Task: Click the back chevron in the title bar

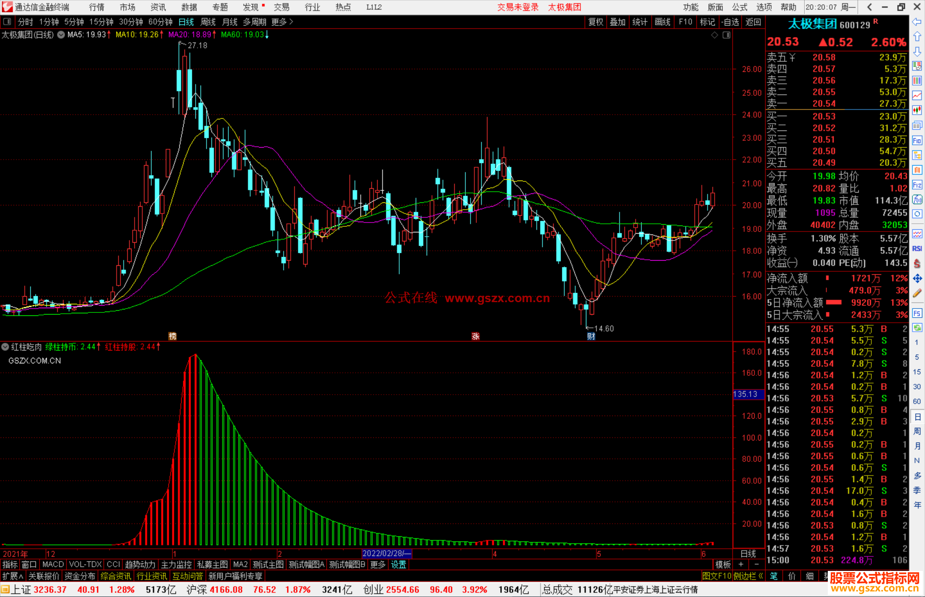Action: pos(869,7)
